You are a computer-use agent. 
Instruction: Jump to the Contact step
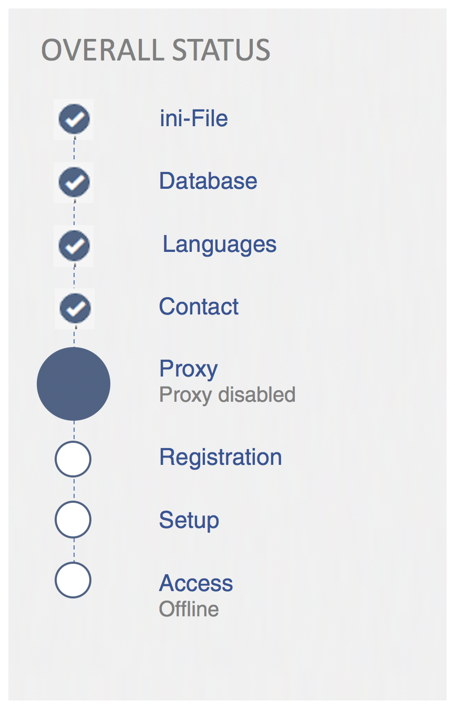coord(199,307)
